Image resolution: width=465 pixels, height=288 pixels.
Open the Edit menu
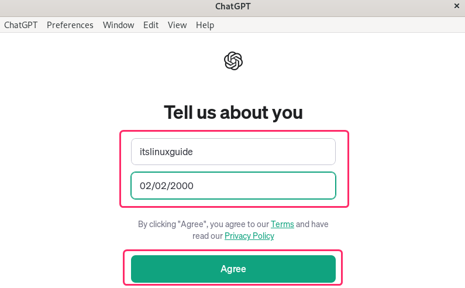tap(151, 25)
